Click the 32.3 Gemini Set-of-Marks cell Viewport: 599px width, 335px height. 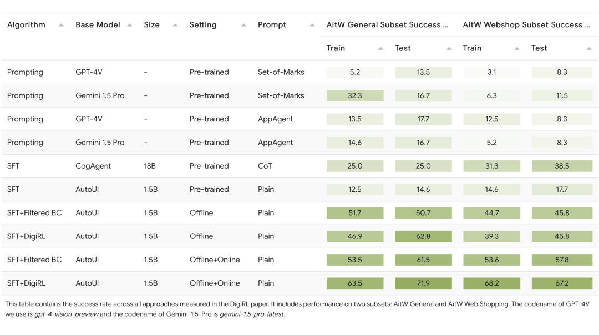click(x=355, y=95)
